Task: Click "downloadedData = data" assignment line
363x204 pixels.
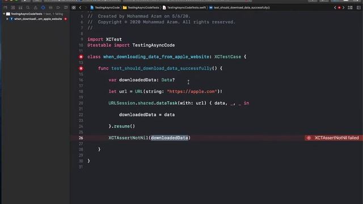Action: click(147, 114)
